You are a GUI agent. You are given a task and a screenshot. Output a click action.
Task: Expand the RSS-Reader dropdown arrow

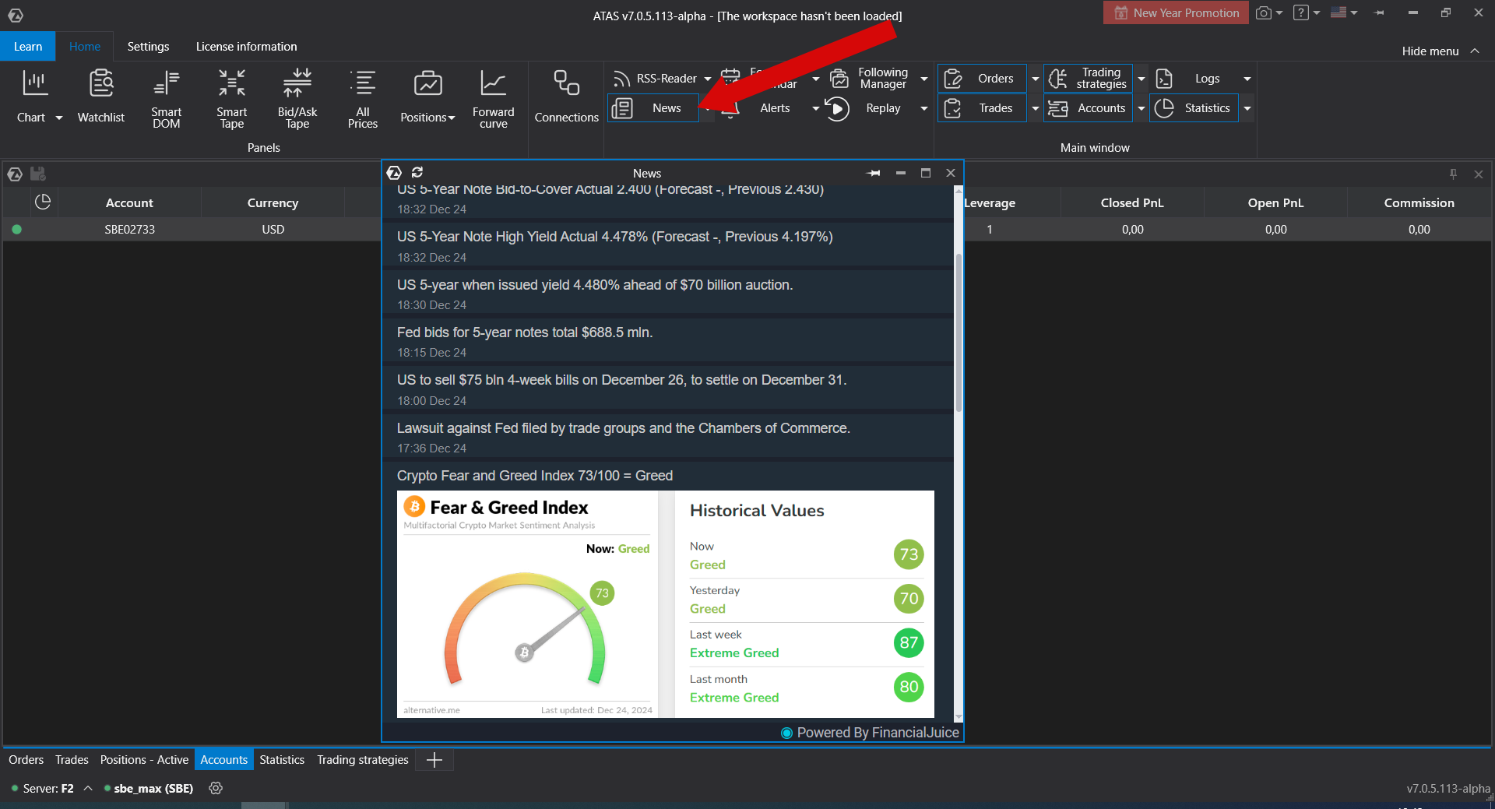[708, 79]
